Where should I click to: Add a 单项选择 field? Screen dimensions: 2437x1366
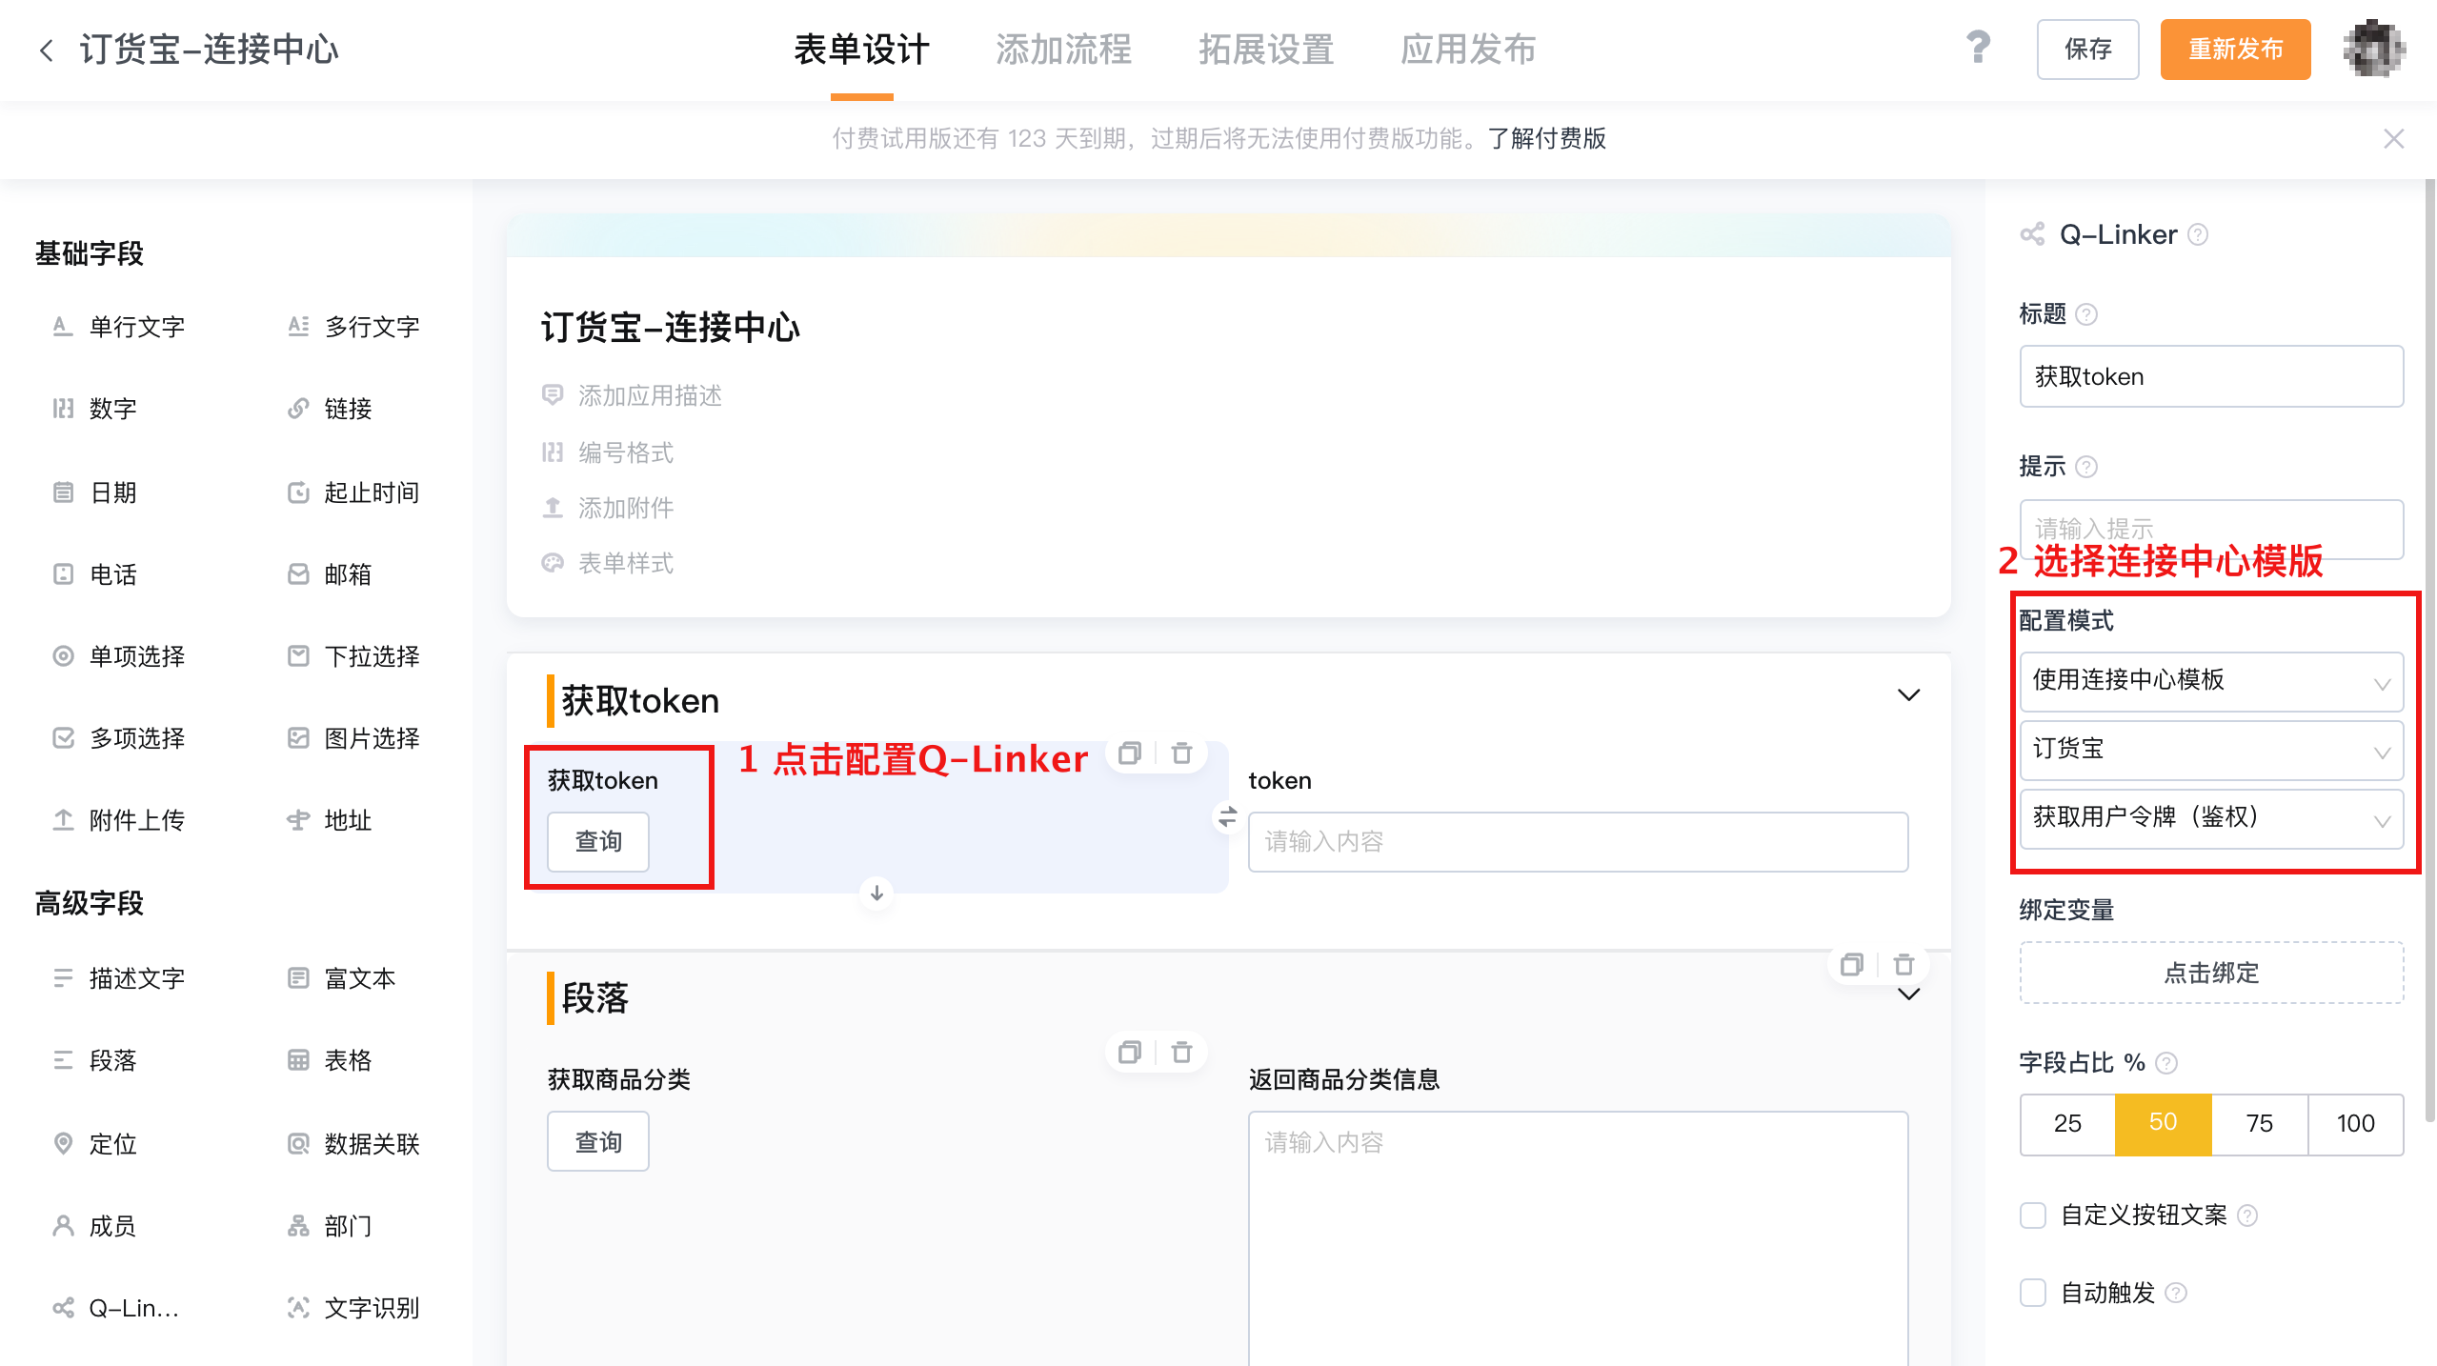point(118,656)
